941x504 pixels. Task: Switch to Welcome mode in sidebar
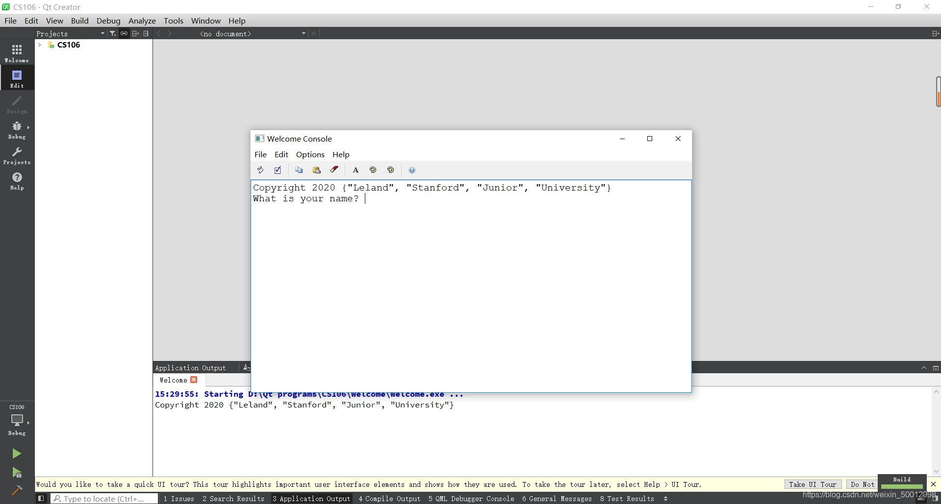pos(17,53)
